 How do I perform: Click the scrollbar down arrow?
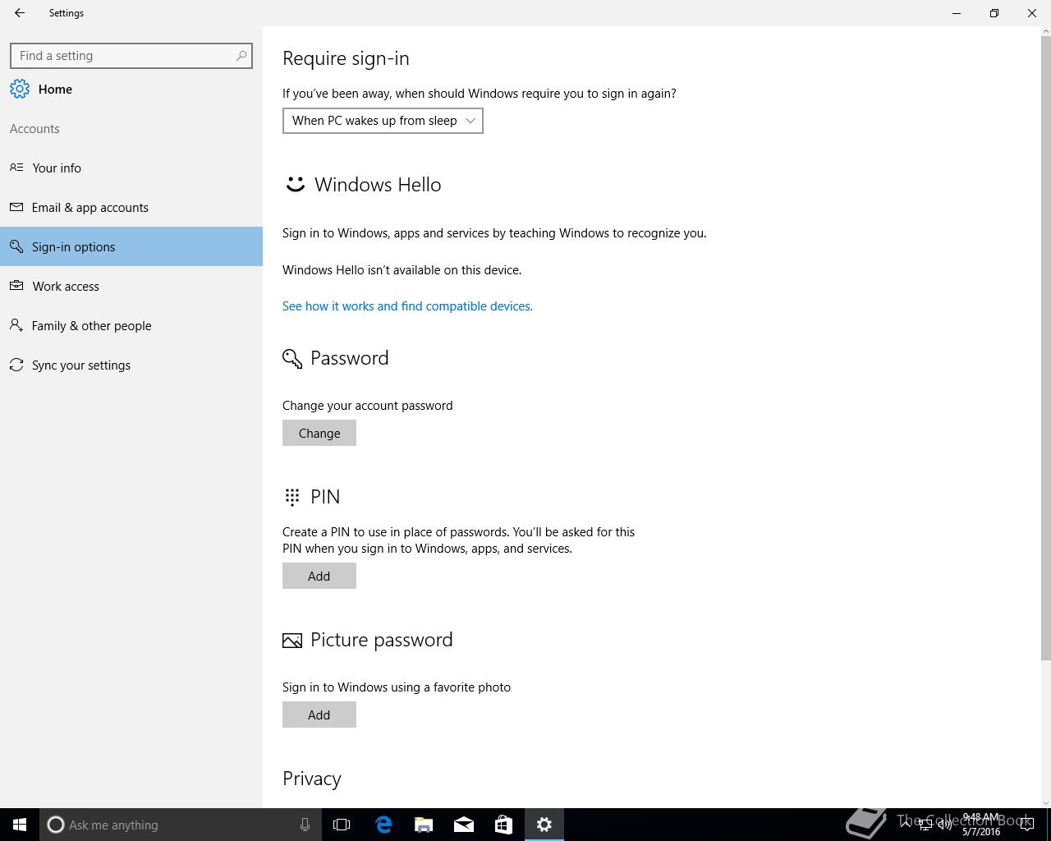pyautogui.click(x=1045, y=802)
